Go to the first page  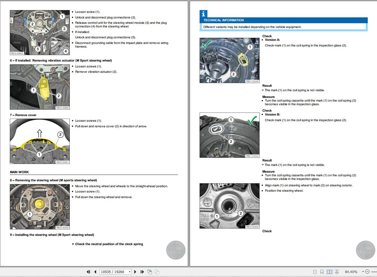pos(89,272)
